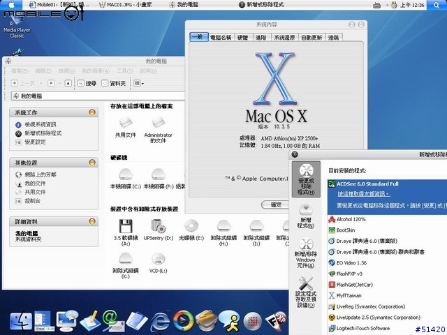Open the removable disk (K:) icon

[x=126, y=259]
